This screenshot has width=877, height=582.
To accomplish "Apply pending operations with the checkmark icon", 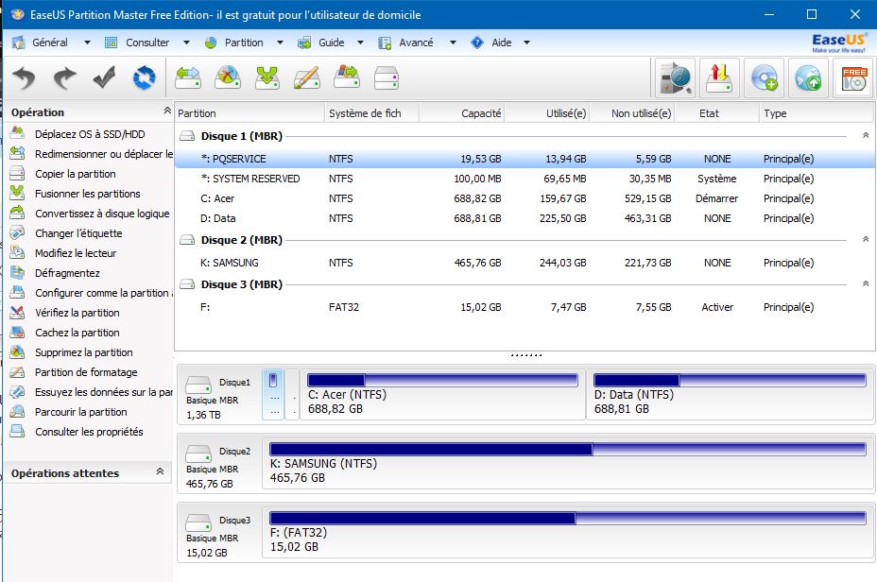I will click(104, 77).
